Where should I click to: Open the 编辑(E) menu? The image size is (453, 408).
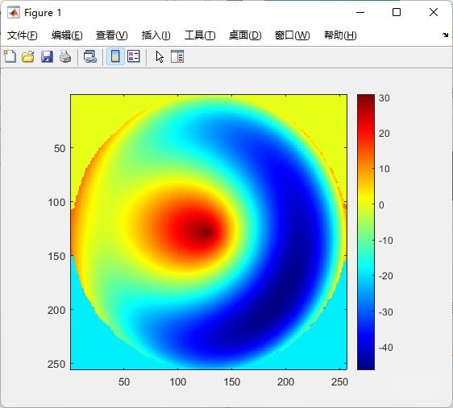[67, 35]
